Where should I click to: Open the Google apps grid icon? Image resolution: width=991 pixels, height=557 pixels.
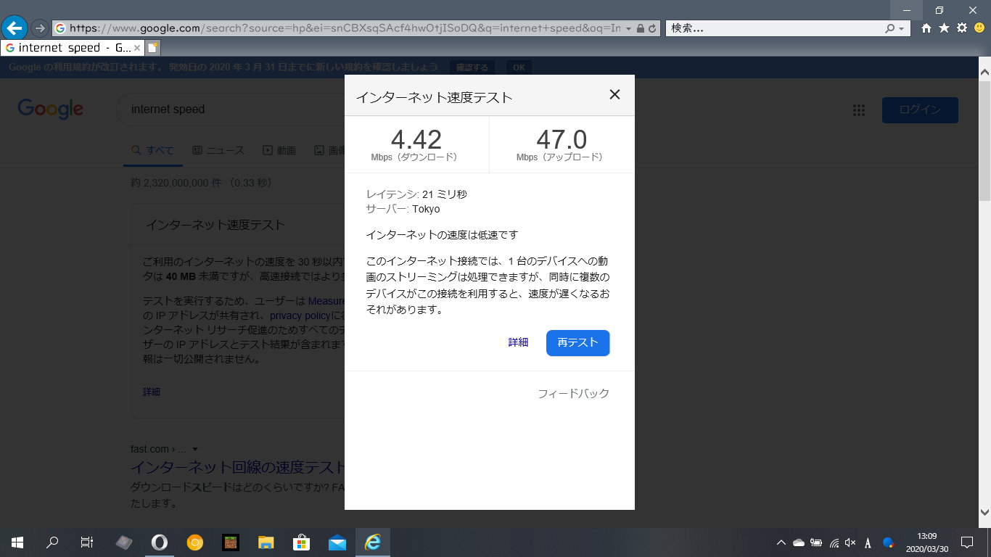pos(859,110)
